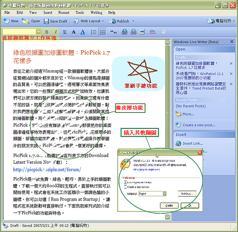The image size is (238, 232).
Task: Click the More... link
Action: 188,114
